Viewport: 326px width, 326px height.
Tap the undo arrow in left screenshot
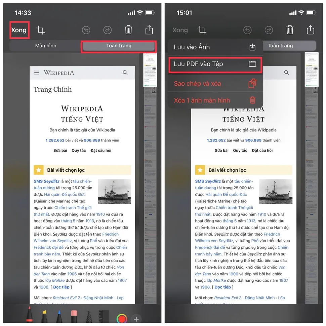86,30
